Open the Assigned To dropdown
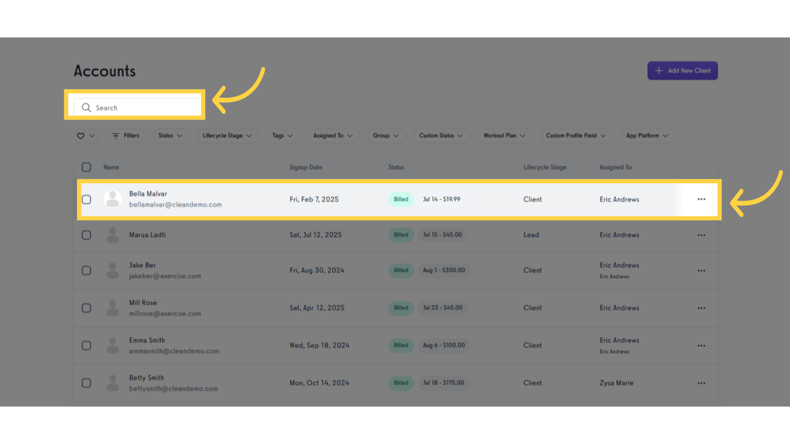 click(x=333, y=135)
